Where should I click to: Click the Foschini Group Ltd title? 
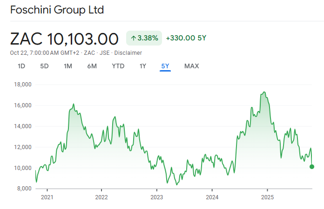57,10
